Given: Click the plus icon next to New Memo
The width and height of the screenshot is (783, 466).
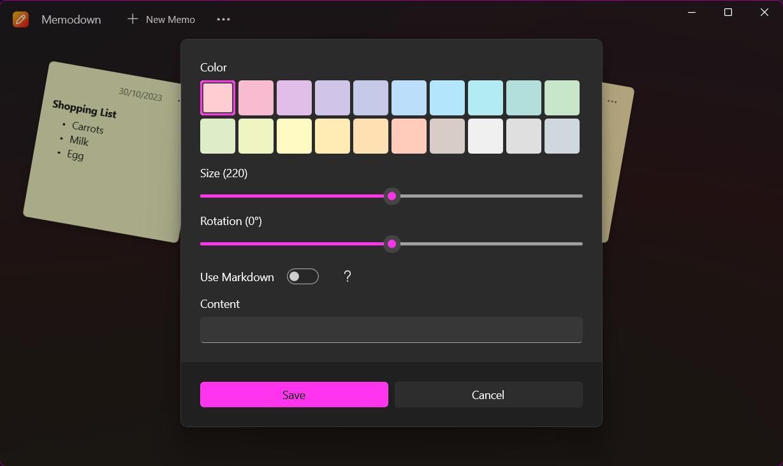Looking at the screenshot, I should click(133, 19).
